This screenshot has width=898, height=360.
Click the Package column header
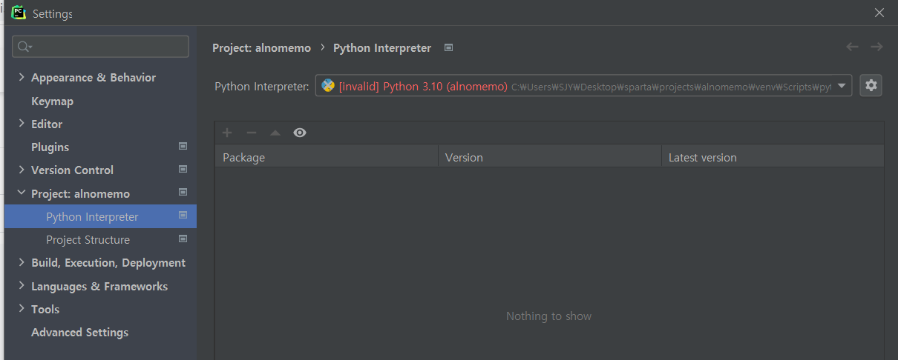click(x=327, y=157)
